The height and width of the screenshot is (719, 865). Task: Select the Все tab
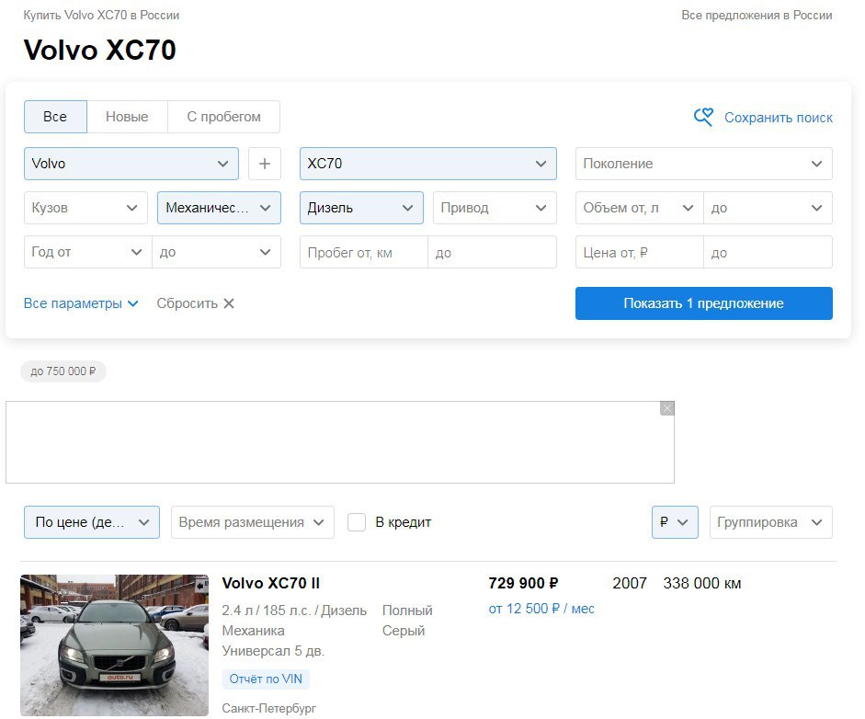point(55,117)
